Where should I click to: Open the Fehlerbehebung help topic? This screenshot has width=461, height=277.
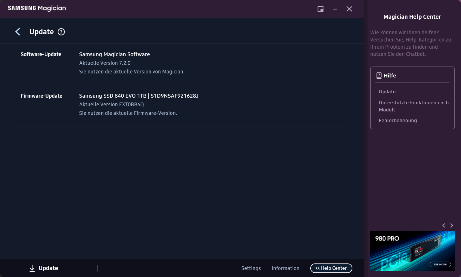[x=398, y=120]
